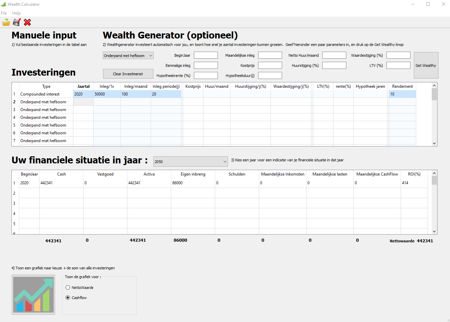Click the open folder toolbar icon

point(6,22)
